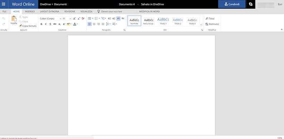Open highlight color dropdown arrow

click(x=71, y=24)
